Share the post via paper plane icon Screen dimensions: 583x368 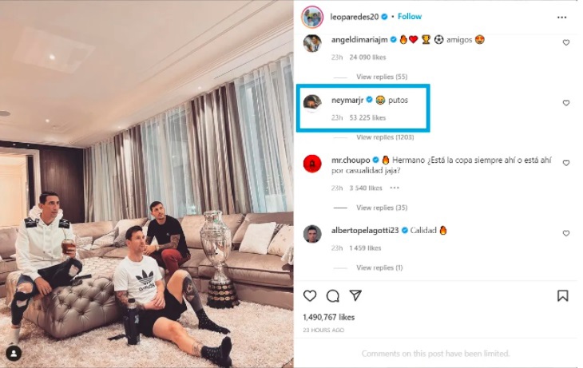[x=355, y=295]
